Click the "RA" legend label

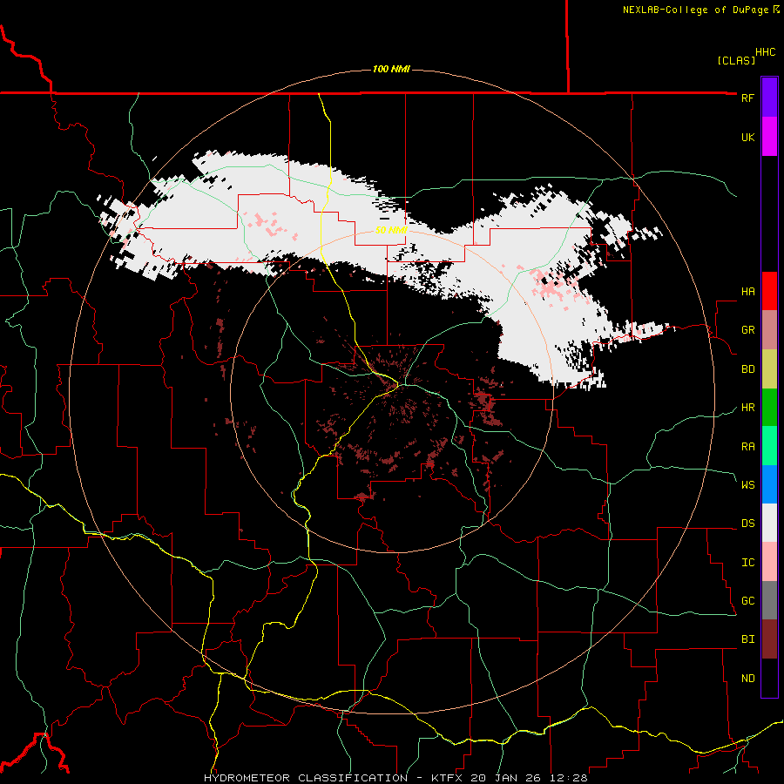tap(747, 447)
